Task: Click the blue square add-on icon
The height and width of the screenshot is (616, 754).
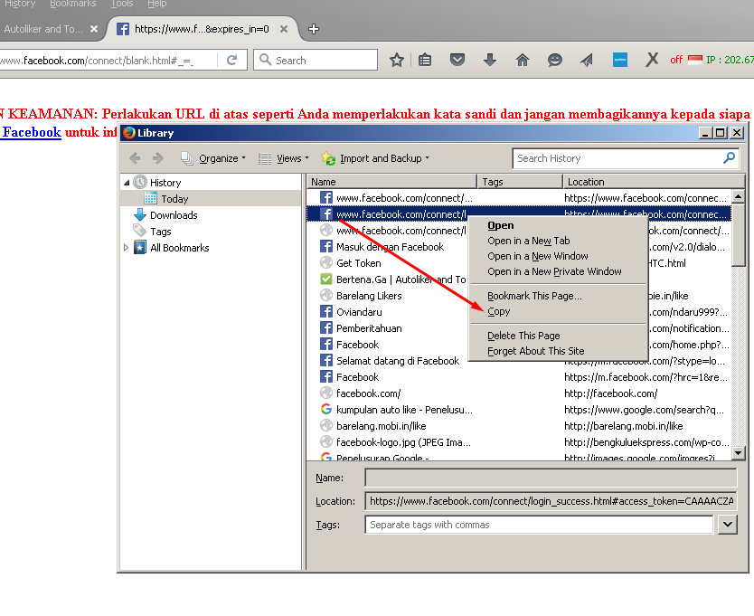Action: [x=620, y=61]
